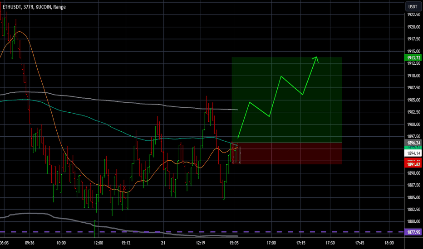This screenshot has width=423, height=249.
Task: Click the 17:45 time axis label
Action: pos(359,243)
